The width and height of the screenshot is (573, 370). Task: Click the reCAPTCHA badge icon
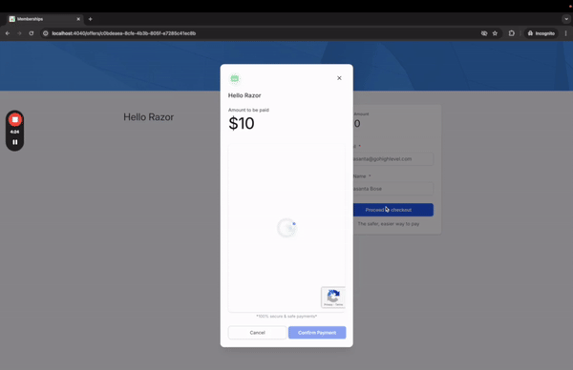(x=333, y=297)
